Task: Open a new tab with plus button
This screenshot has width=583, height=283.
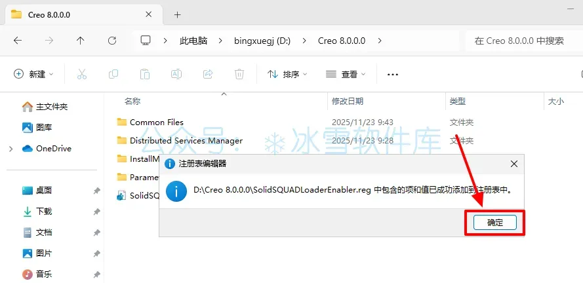Action: (x=177, y=15)
